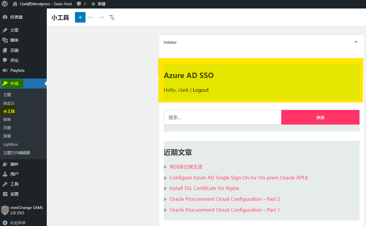Image resolution: width=366 pixels, height=226 pixels.
Task: Open the 新建 new content menu
Action: (x=98, y=4)
